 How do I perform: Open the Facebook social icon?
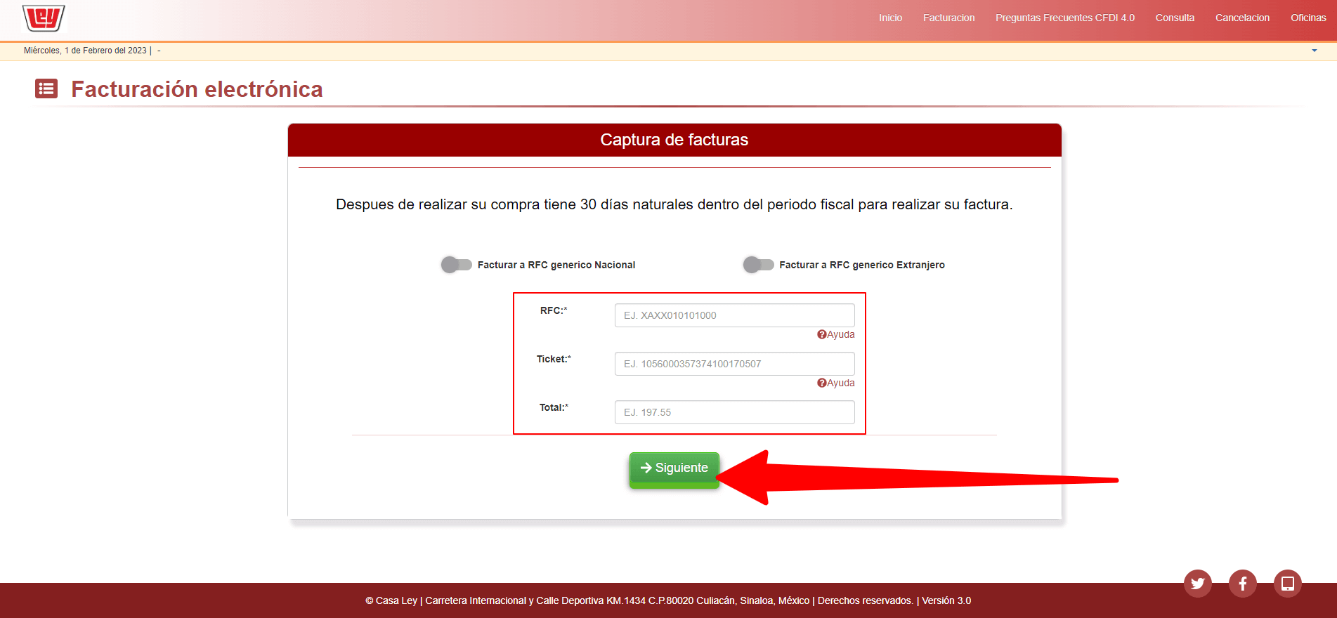click(x=1242, y=584)
